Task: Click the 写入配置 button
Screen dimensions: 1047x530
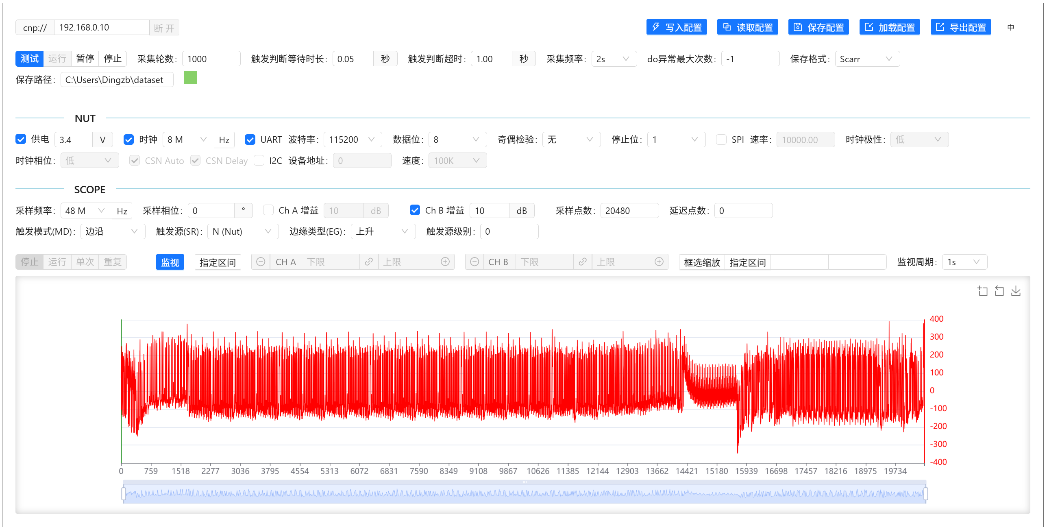Action: coord(677,27)
